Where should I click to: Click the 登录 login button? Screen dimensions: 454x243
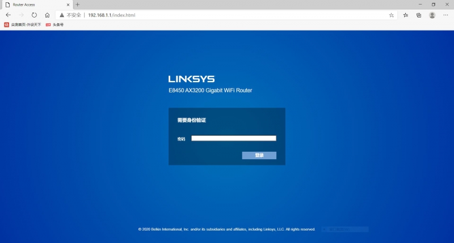coord(259,155)
